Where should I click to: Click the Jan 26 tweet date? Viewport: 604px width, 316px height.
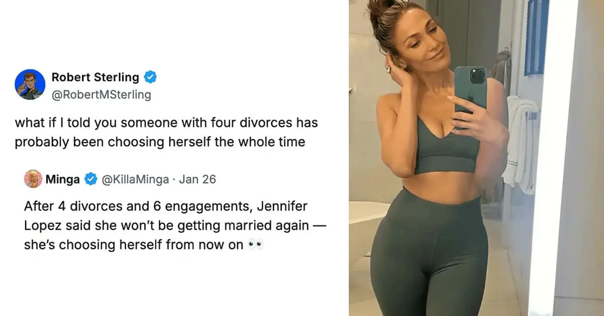coord(197,179)
